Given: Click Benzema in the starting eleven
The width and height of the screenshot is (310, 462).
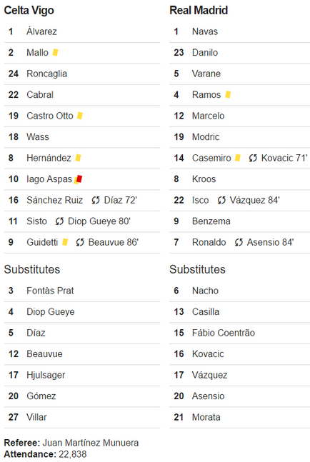Looking at the screenshot, I should coord(211,221).
